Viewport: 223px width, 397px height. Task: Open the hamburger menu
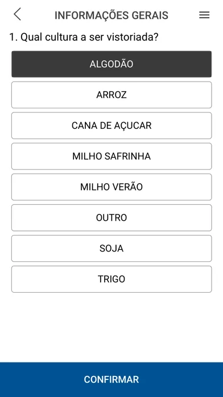pos(204,15)
